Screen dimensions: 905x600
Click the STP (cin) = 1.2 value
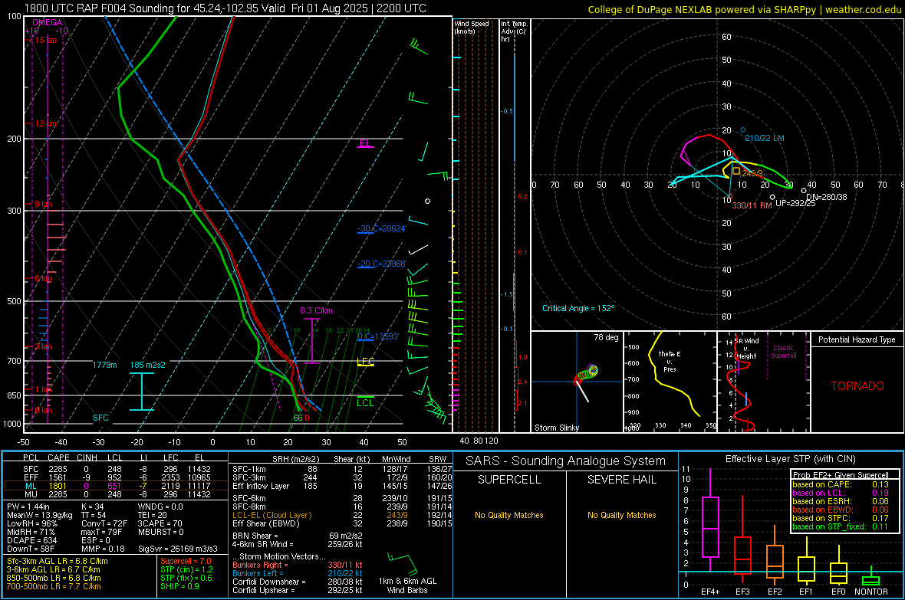pyautogui.click(x=186, y=569)
